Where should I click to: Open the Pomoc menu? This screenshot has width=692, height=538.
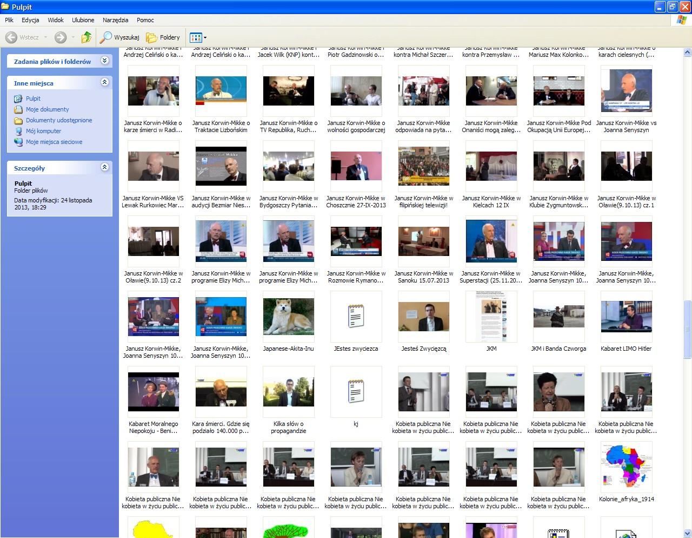coord(145,20)
